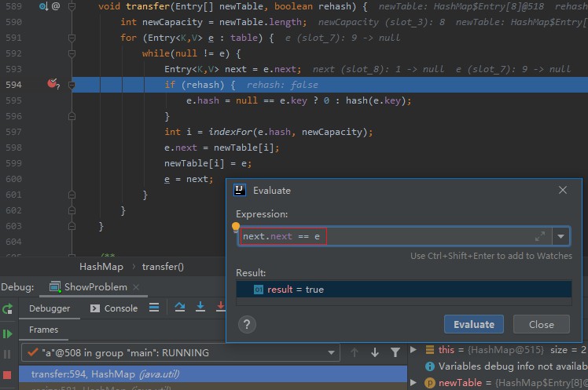The image size is (588, 390).
Task: Expand the newTable variable node
Action: pos(413,382)
